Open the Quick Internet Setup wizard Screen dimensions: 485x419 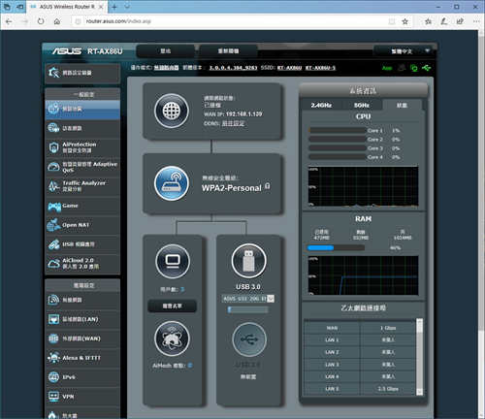point(82,73)
